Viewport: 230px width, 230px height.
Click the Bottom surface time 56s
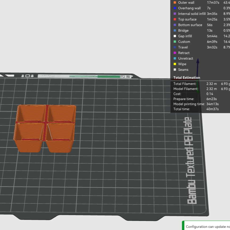tap(210, 25)
